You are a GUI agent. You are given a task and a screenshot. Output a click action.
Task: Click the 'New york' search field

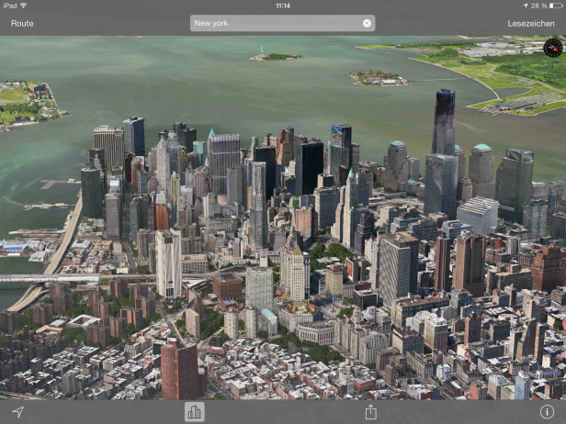point(282,23)
